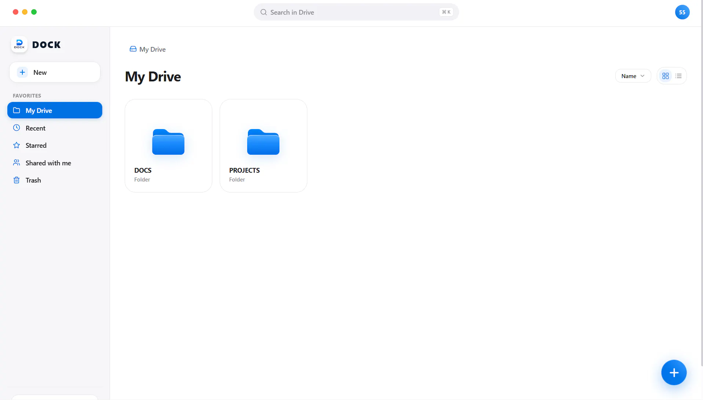Click the New button
Image resolution: width=703 pixels, height=400 pixels.
(55, 72)
